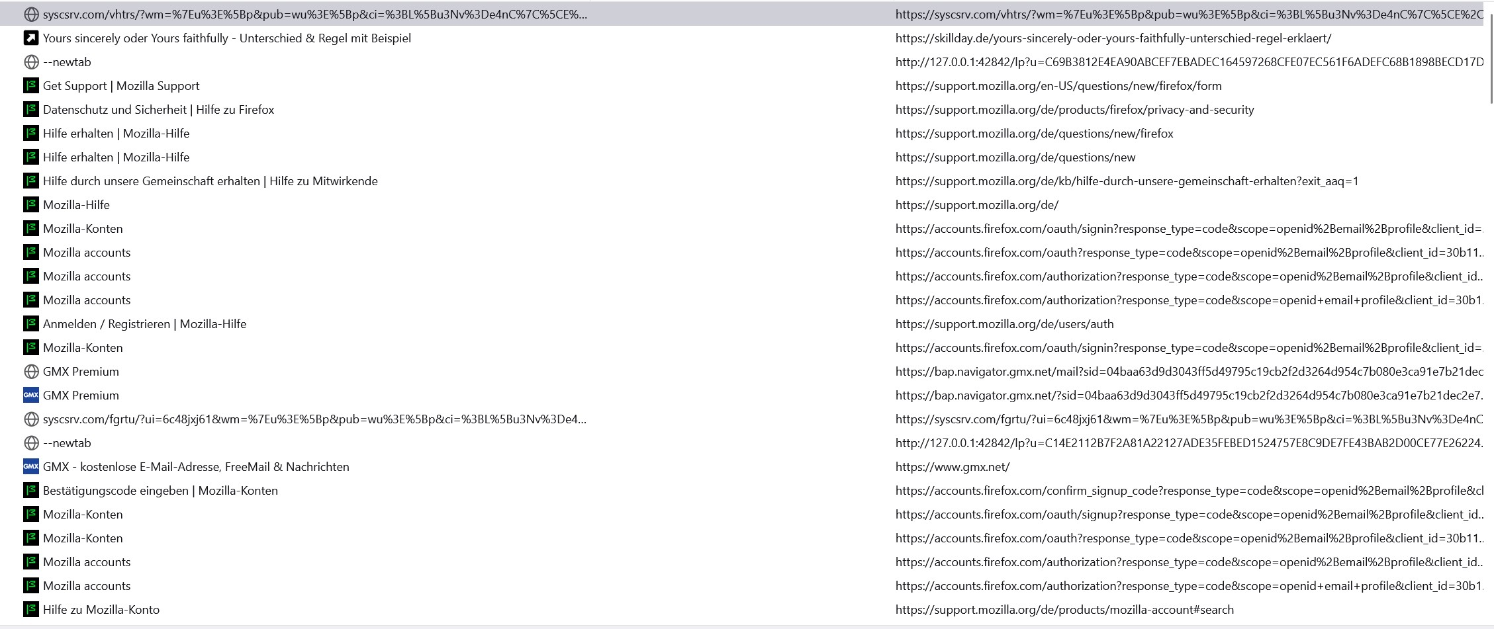
Task: Click the URL support.mozilla.org/de/questions/new/firefox
Action: click(1035, 134)
